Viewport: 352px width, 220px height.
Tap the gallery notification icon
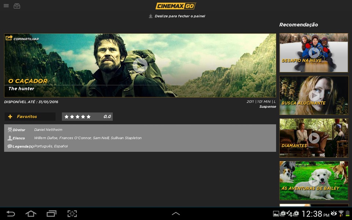pyautogui.click(x=276, y=213)
